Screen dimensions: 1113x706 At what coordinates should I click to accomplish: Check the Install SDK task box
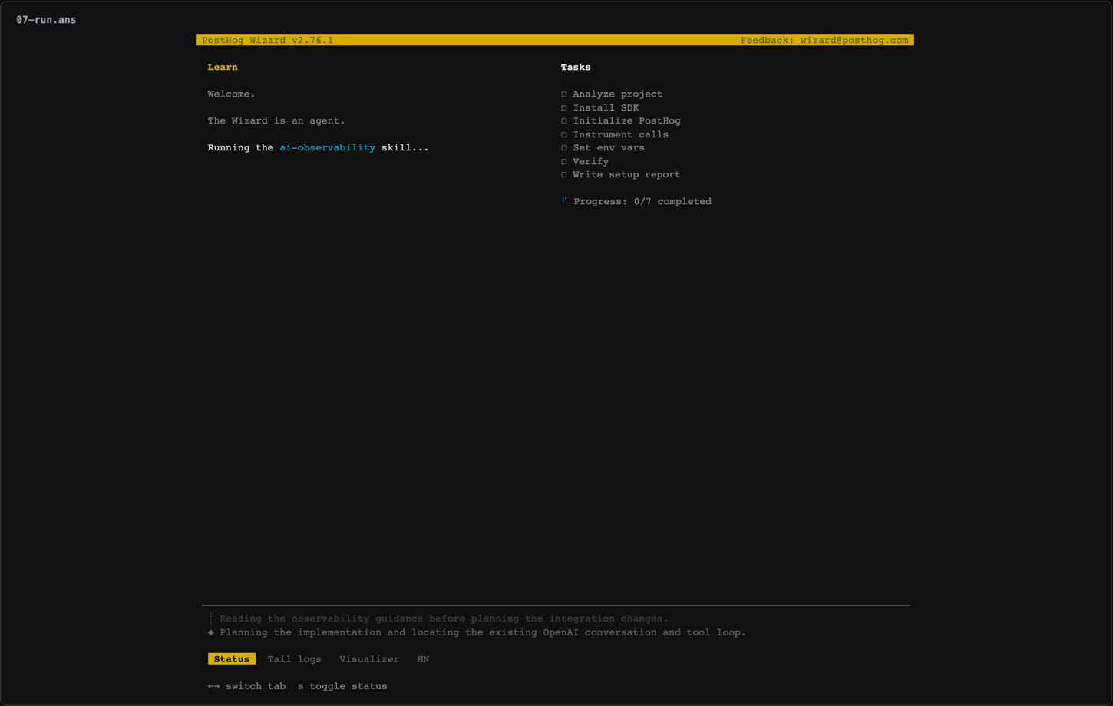pos(564,108)
